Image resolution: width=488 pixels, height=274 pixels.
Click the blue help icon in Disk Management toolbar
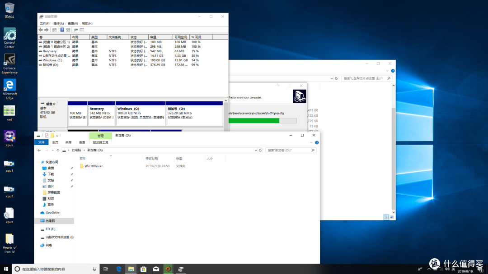pos(62,30)
